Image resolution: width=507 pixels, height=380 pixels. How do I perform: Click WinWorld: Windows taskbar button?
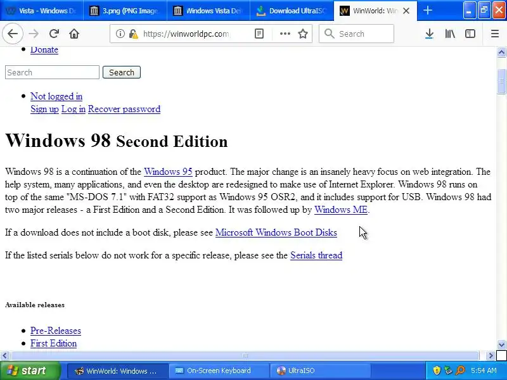click(117, 370)
